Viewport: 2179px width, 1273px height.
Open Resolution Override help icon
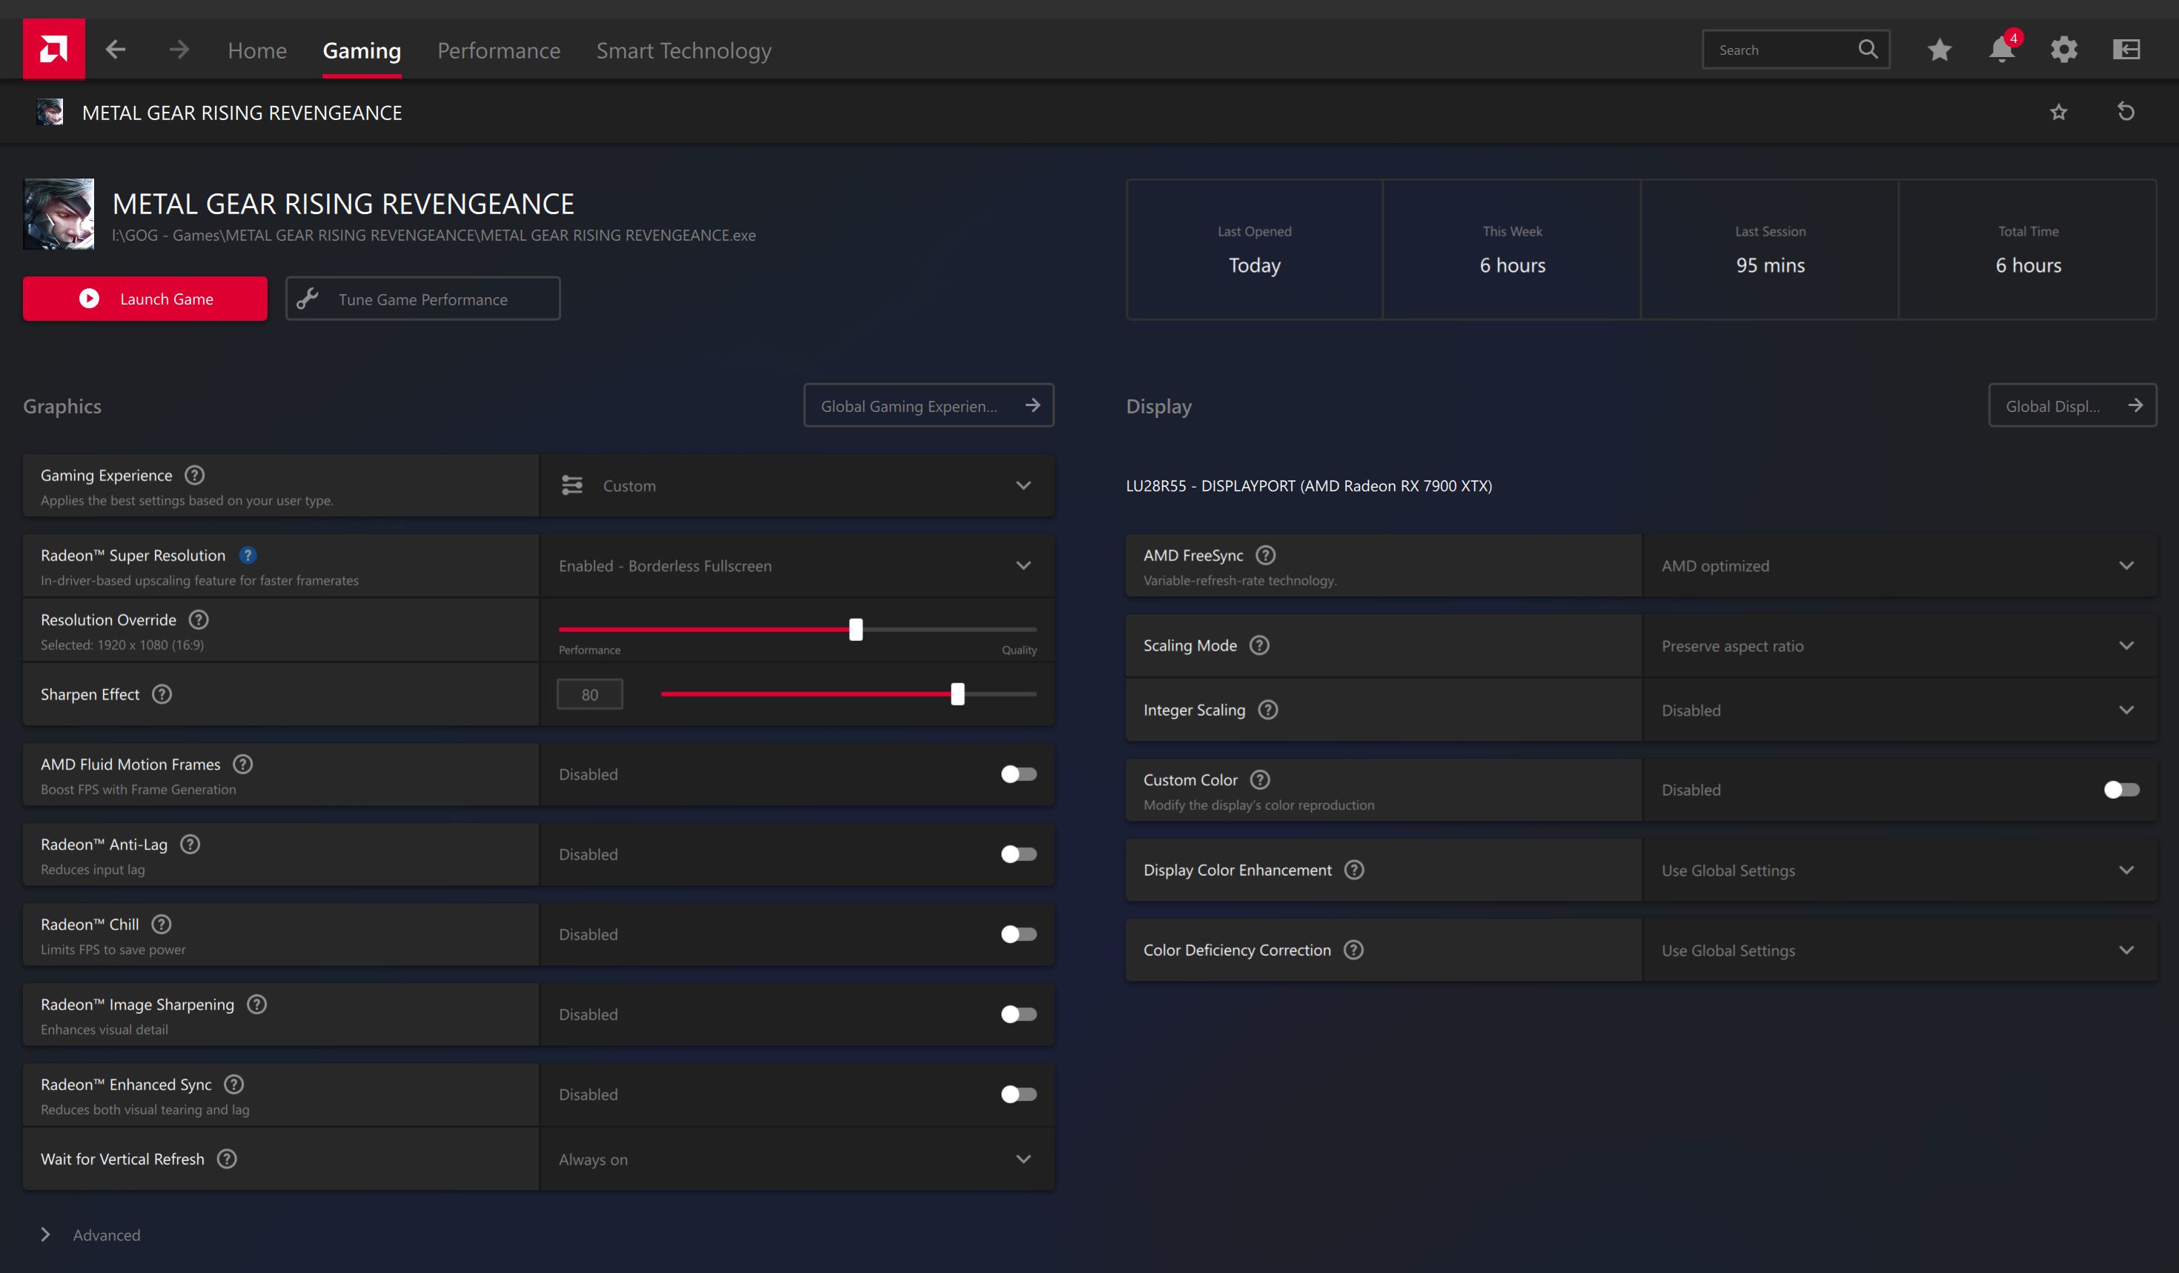[x=199, y=619]
